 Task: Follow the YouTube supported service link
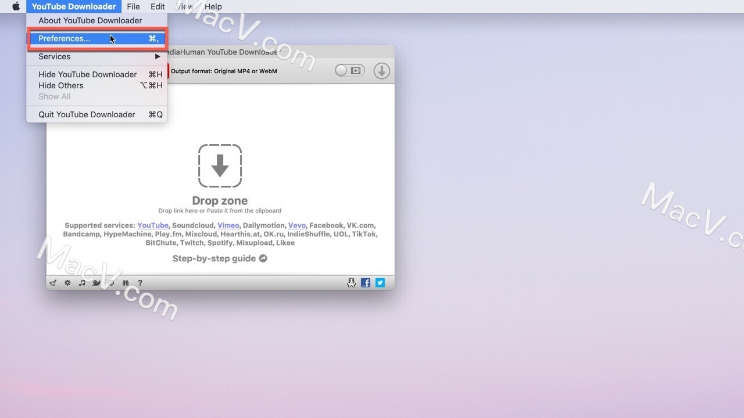(x=153, y=225)
